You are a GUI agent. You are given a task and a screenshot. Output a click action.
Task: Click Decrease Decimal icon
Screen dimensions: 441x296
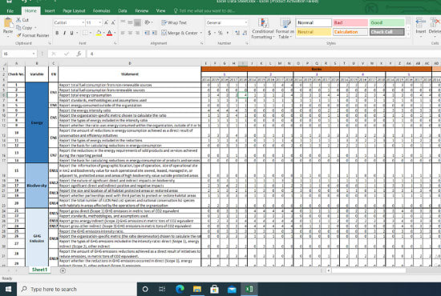pos(245,33)
